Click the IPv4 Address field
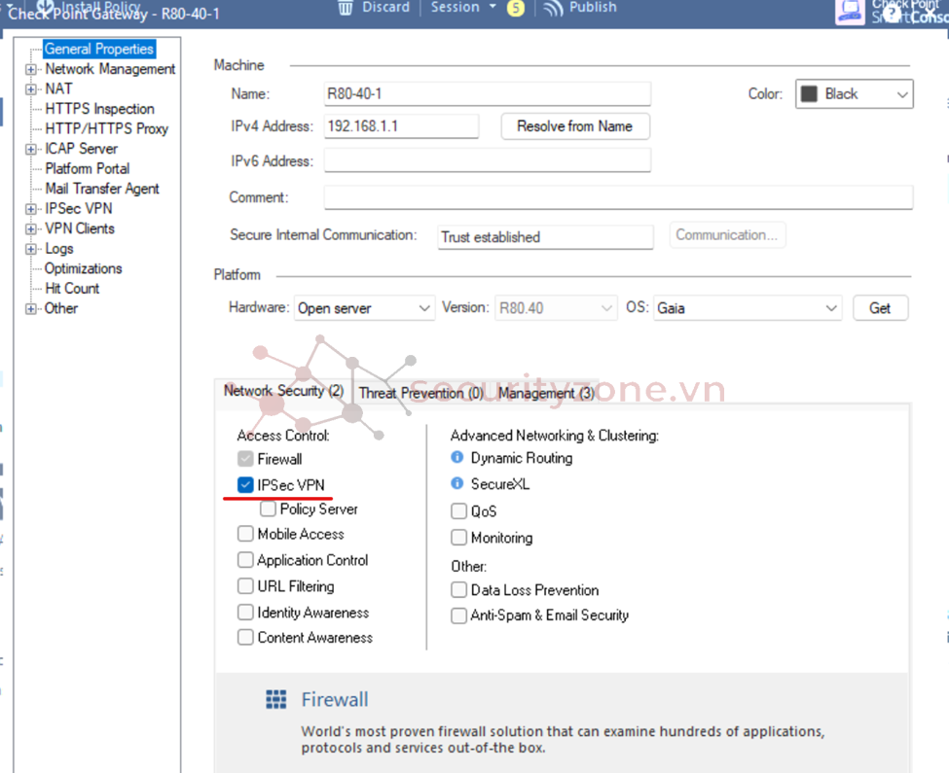949x773 pixels. pyautogui.click(x=401, y=126)
